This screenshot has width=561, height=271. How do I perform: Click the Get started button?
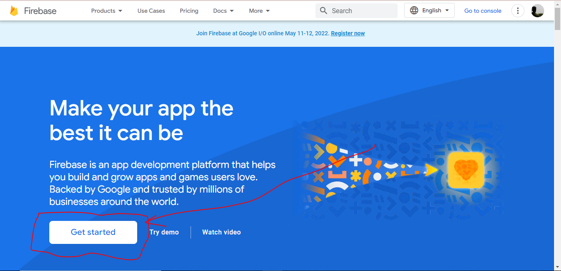click(x=93, y=232)
